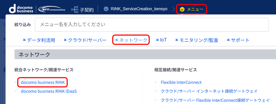This screenshot has width=276, height=104.
Task: Focus the メニュー名 filter input field
Action: (151, 25)
